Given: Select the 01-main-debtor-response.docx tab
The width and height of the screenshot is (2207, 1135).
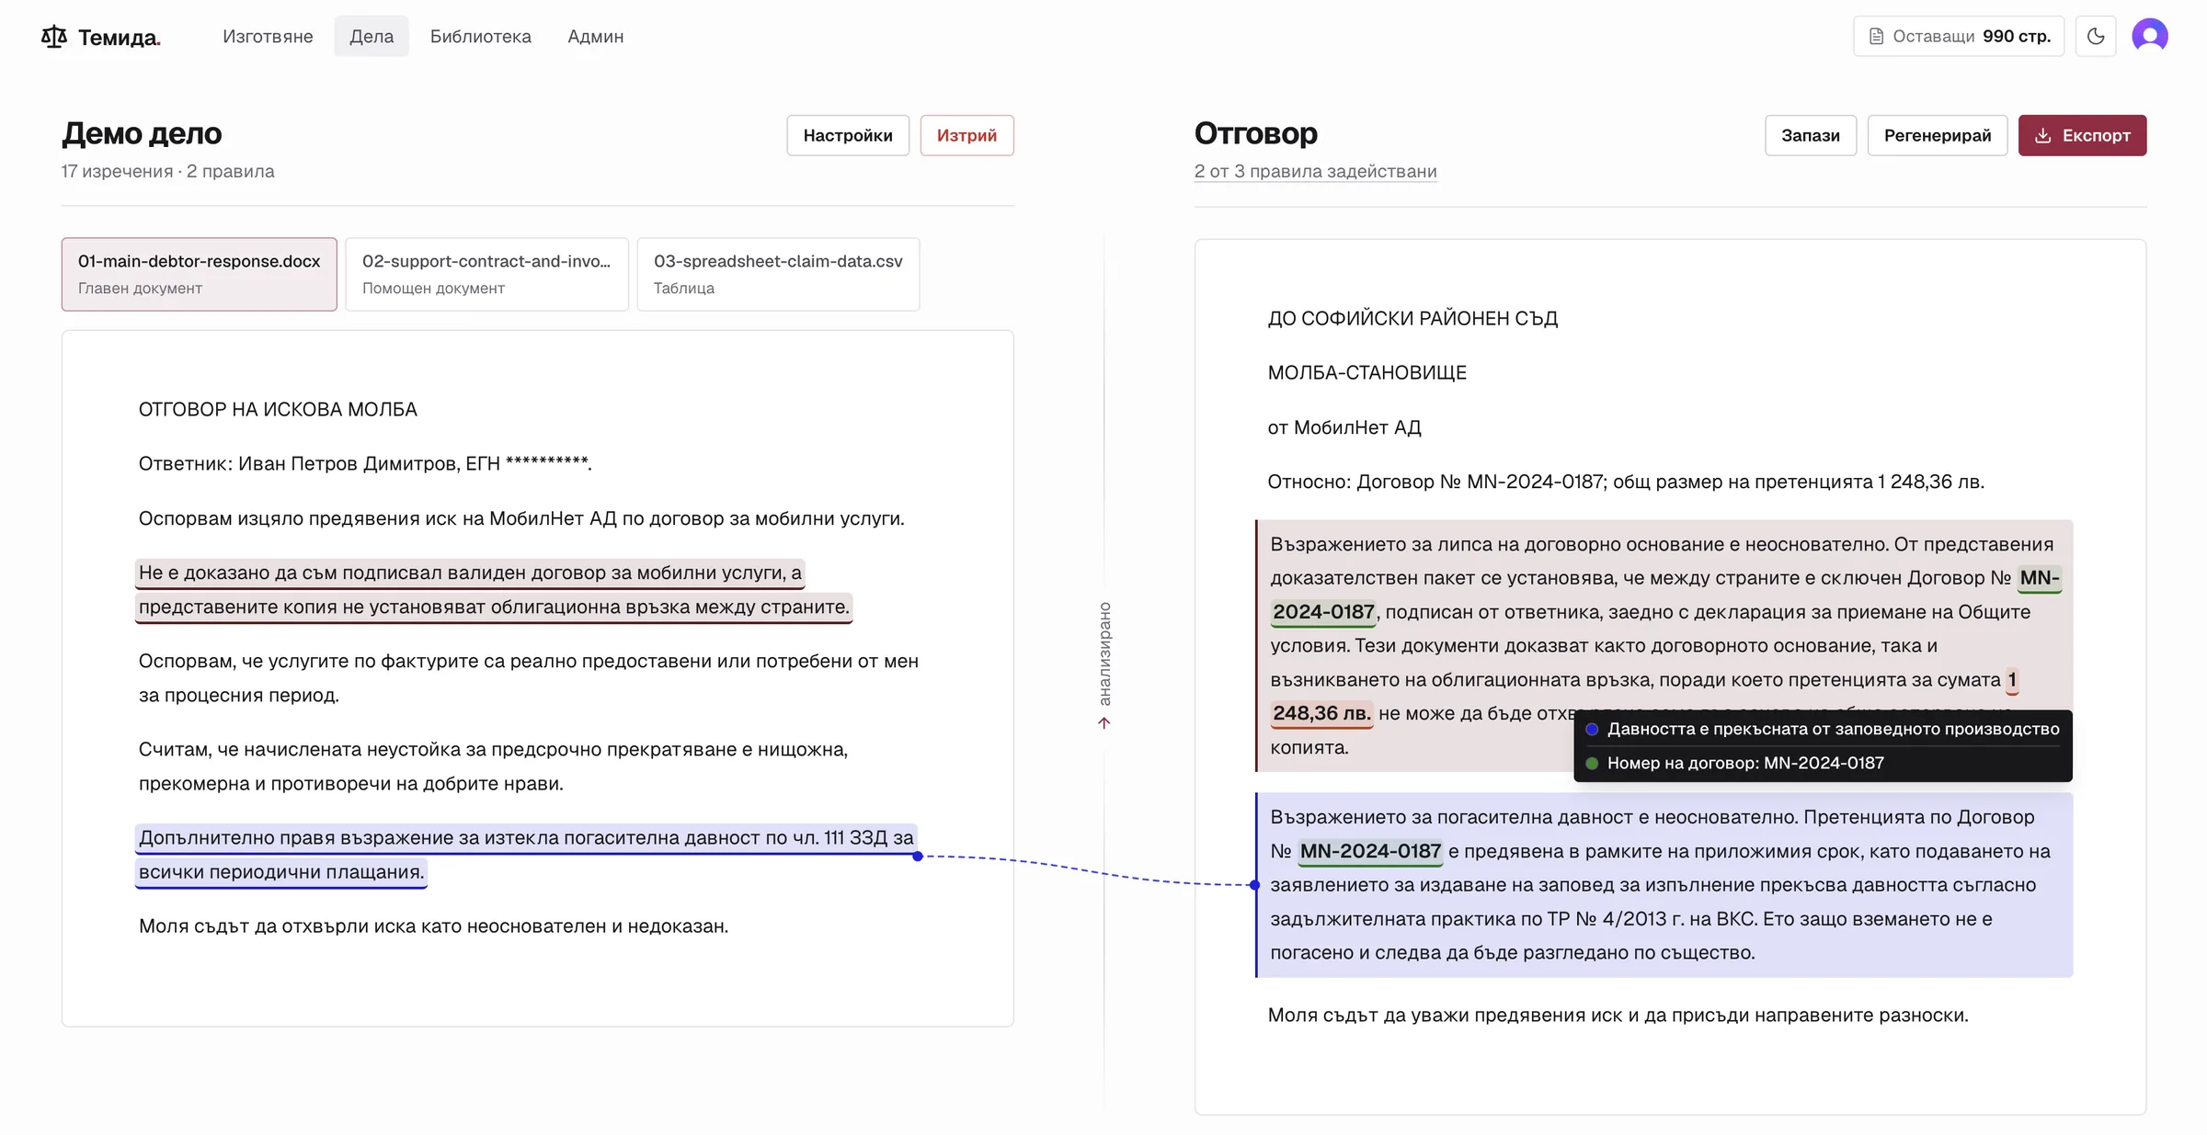Looking at the screenshot, I should (200, 274).
